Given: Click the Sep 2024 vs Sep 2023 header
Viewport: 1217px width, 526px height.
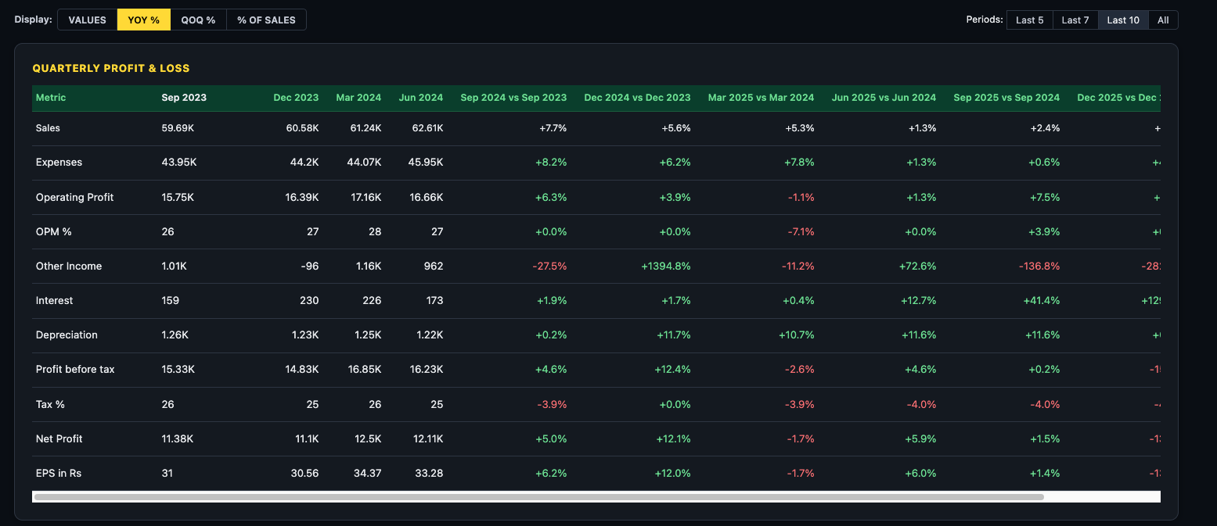Looking at the screenshot, I should pyautogui.click(x=513, y=98).
